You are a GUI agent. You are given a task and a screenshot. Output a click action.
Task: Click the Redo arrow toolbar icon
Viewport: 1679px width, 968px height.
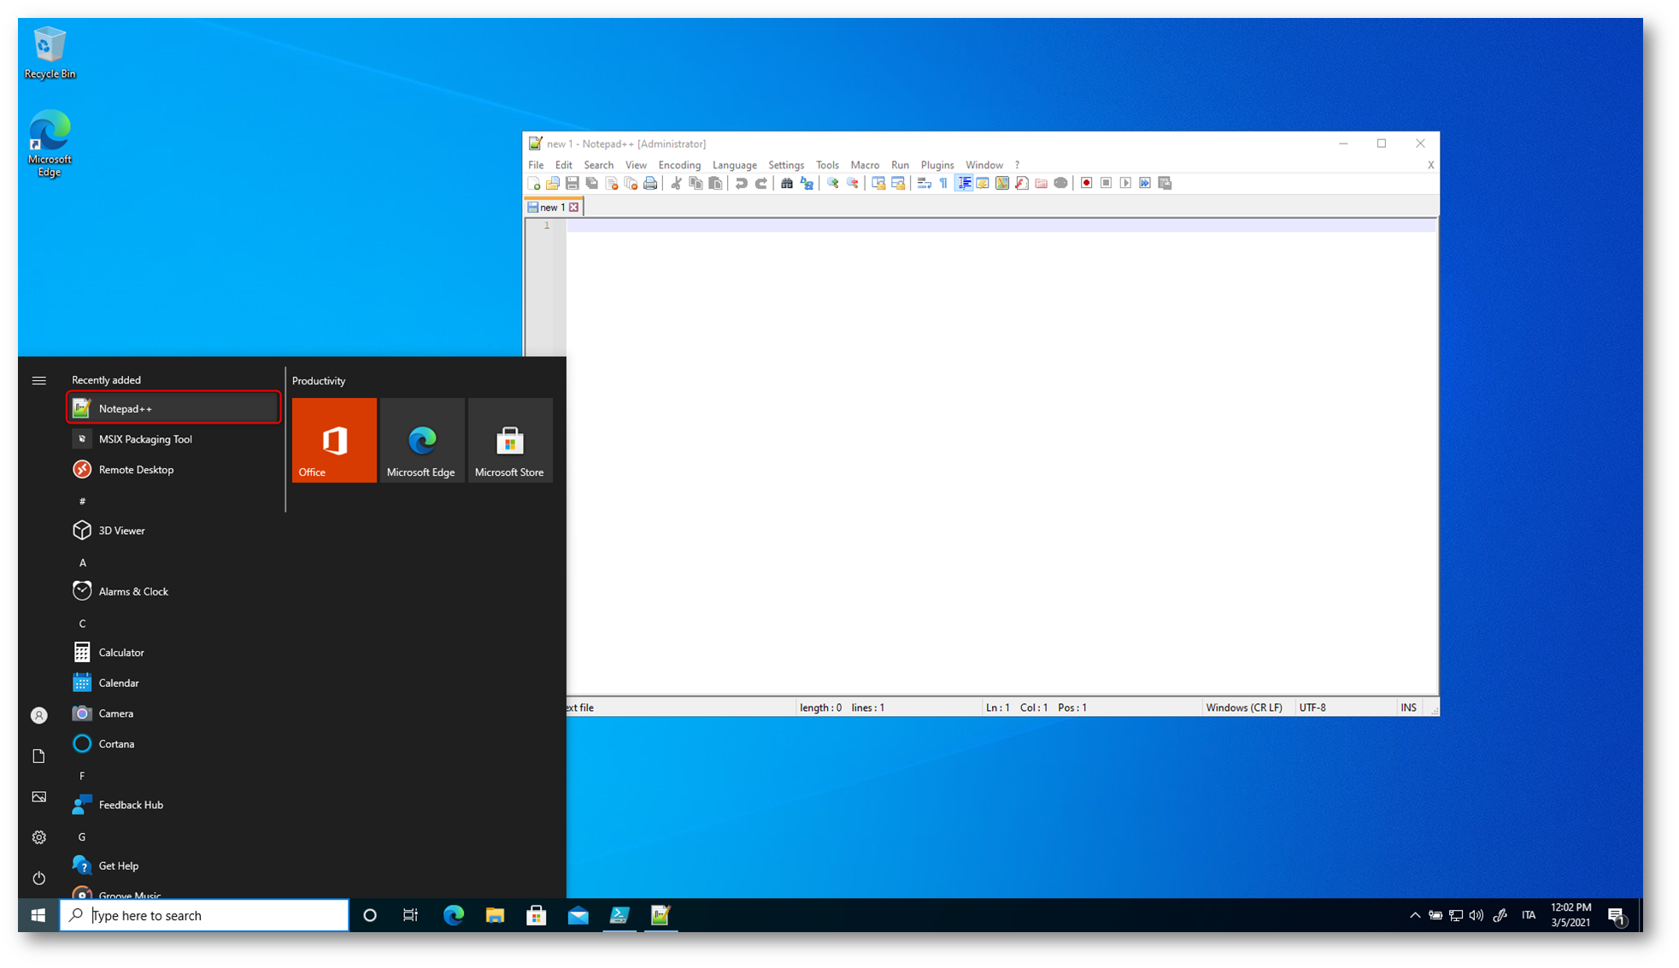[x=760, y=184]
